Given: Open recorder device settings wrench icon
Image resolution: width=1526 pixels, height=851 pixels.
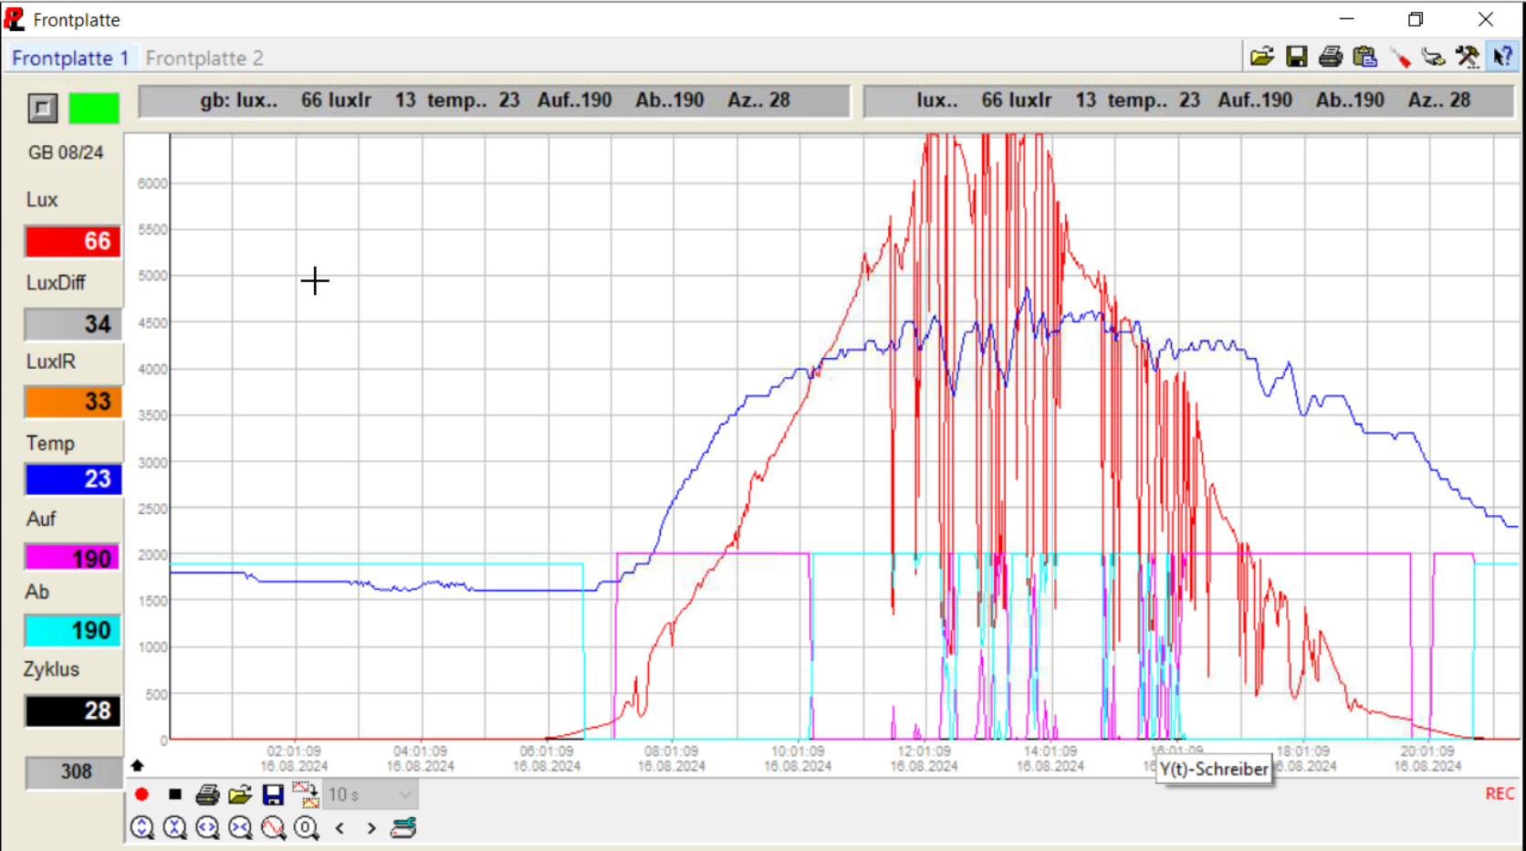Looking at the screenshot, I should tap(403, 827).
